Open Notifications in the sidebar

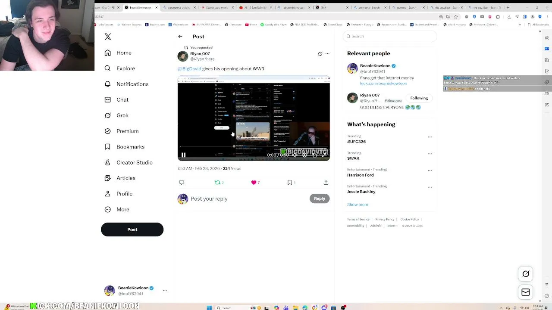(x=127, y=84)
